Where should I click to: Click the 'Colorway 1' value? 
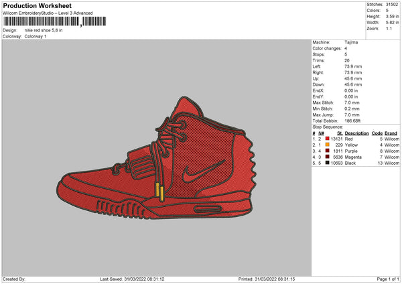click(36, 36)
